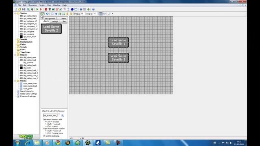Create a sprite with red Pacman icon
Viewport: 260px width, 146px height.
46,9
